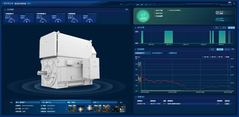Click the left arrow in the device info bar
Image resolution: width=239 pixels, height=117 pixels.
[x=11, y=102]
